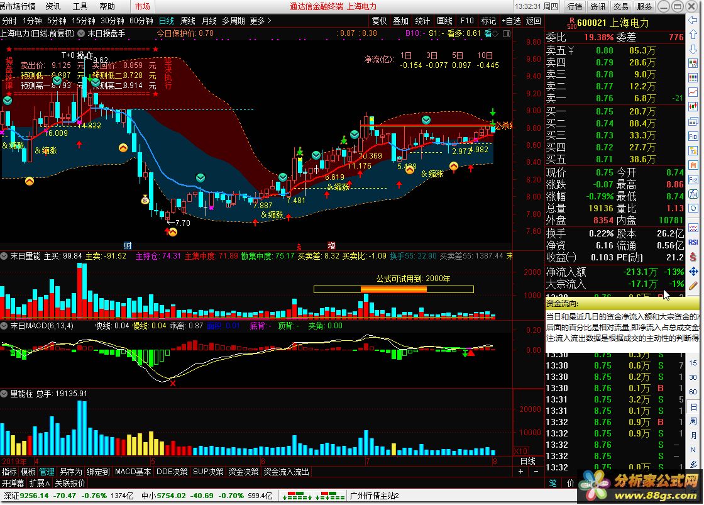Click the circle icon in right sidebar
Viewport: 704px width, 505px height.
click(x=693, y=208)
